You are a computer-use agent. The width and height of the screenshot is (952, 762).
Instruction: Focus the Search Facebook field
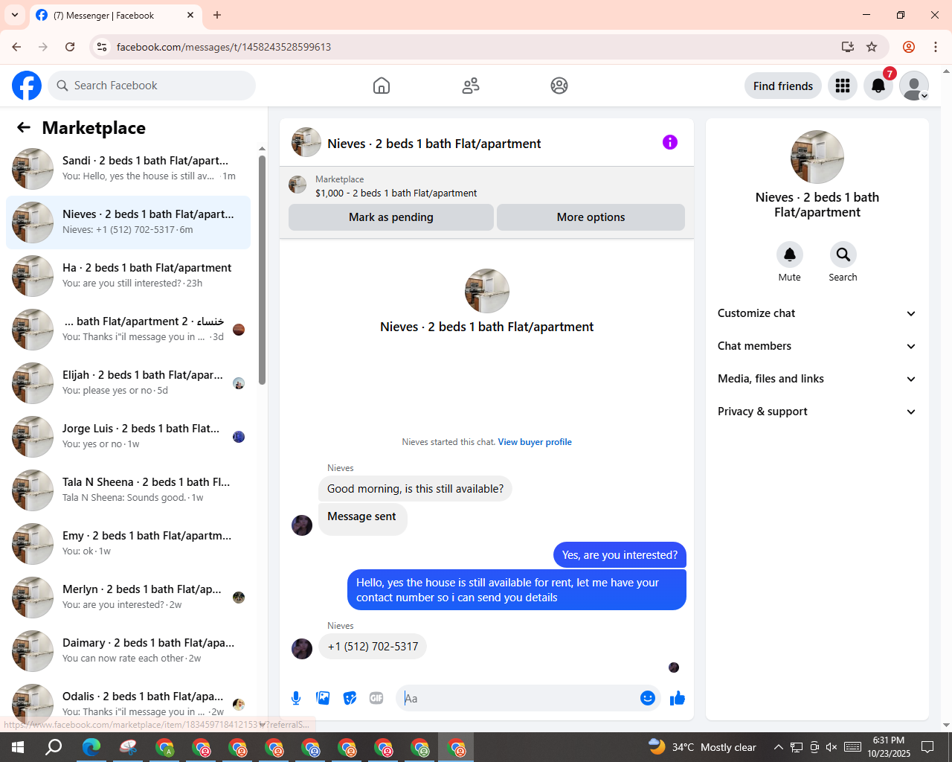(x=152, y=86)
